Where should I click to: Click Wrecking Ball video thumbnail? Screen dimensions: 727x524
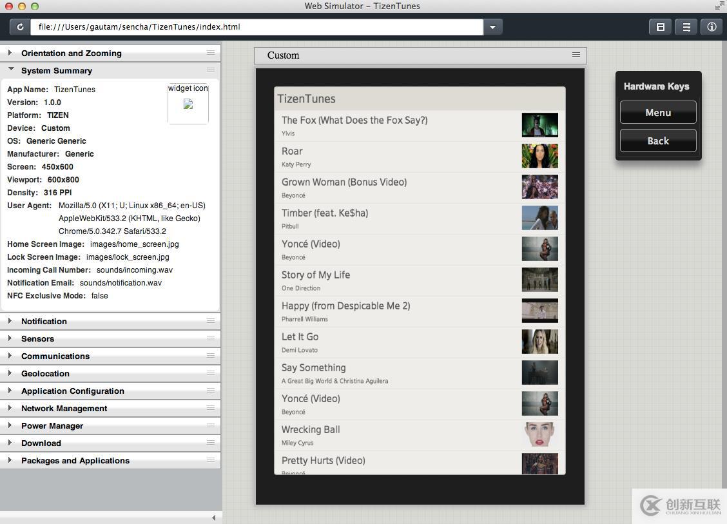tap(539, 434)
